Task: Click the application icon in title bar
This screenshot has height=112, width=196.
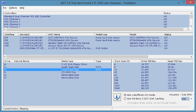Action: coord(3,3)
